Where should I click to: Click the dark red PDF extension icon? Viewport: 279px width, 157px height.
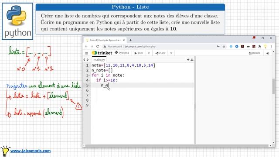pos(242,47)
